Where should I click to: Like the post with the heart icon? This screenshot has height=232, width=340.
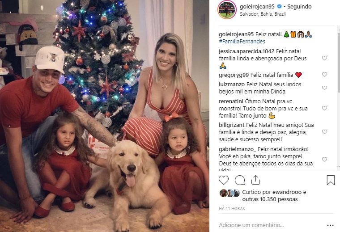[224, 180]
